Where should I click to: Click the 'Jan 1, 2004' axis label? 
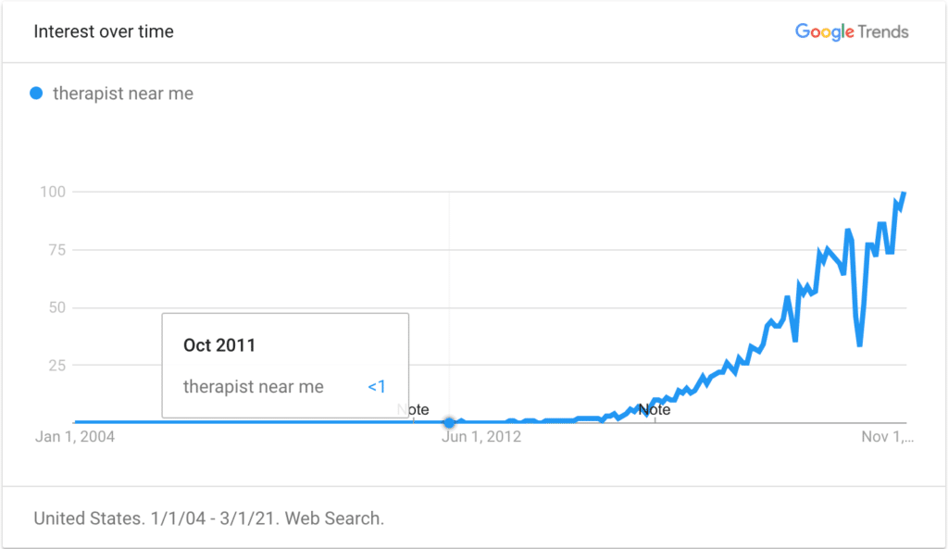75,437
